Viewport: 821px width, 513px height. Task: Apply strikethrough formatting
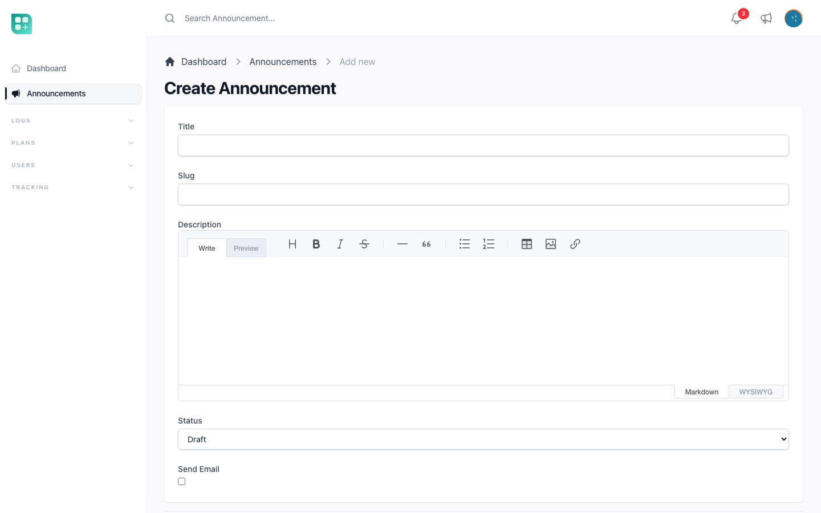point(364,244)
